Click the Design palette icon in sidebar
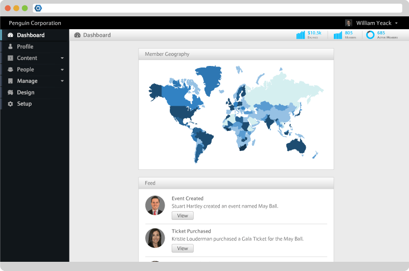The width and height of the screenshot is (409, 271). coord(10,93)
